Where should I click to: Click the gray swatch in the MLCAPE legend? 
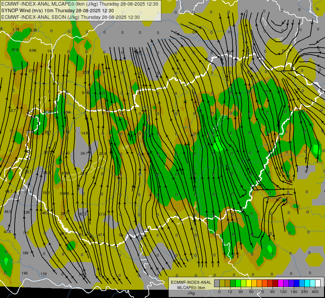217,283
